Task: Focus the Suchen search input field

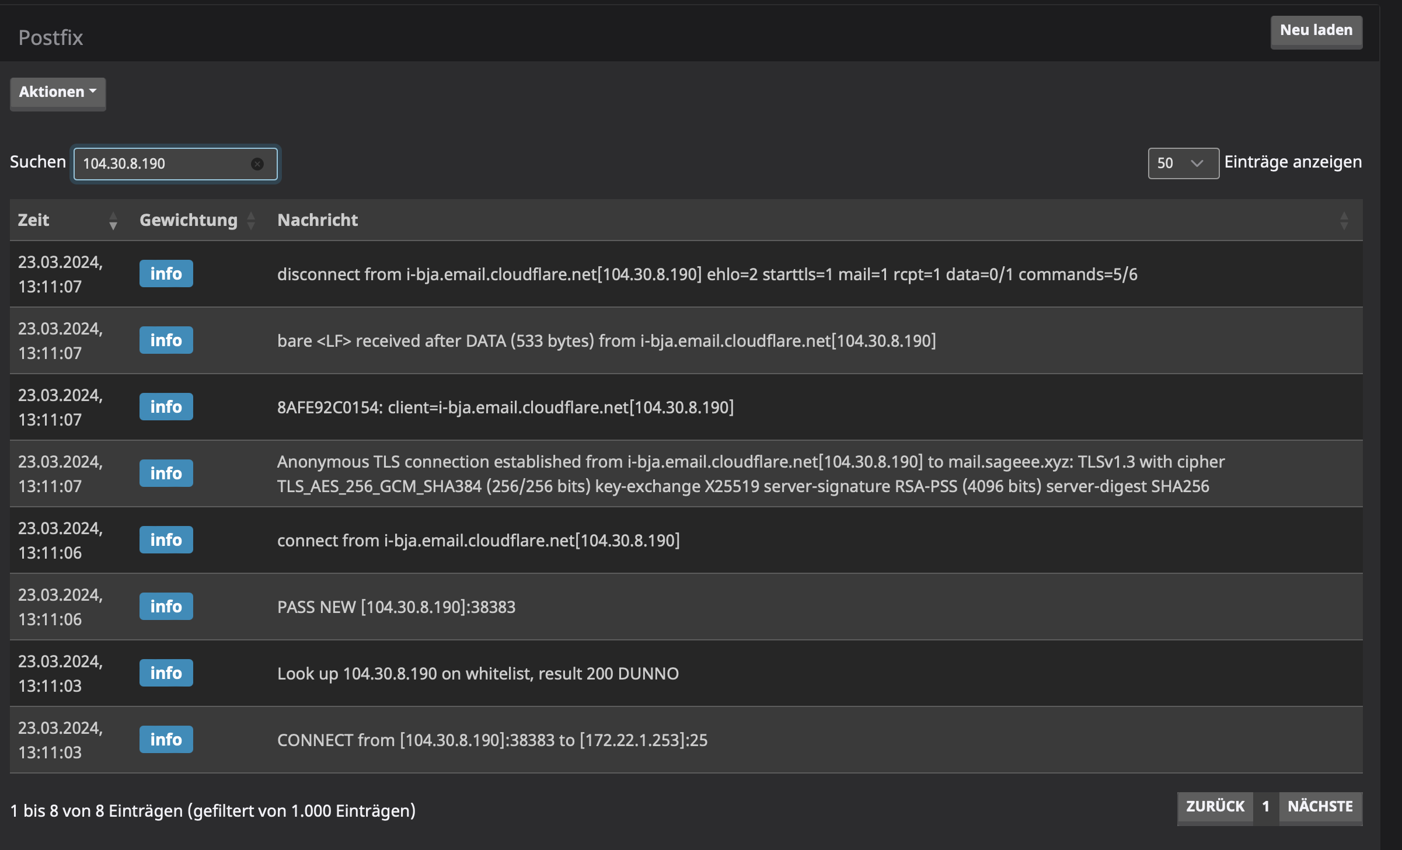Action: [163, 164]
